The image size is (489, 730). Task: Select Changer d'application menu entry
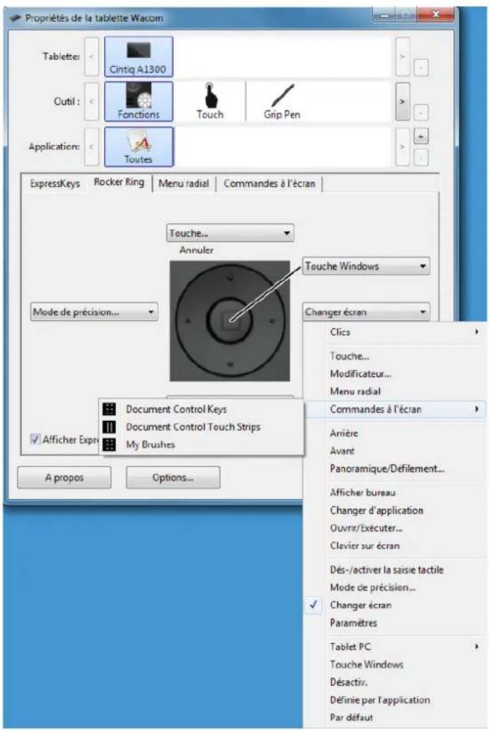[x=395, y=510]
